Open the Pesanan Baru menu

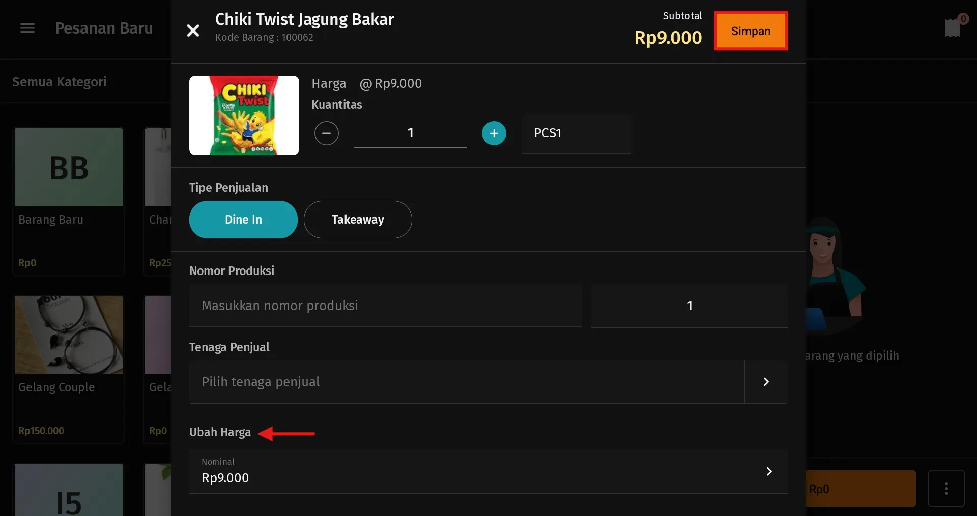point(104,28)
